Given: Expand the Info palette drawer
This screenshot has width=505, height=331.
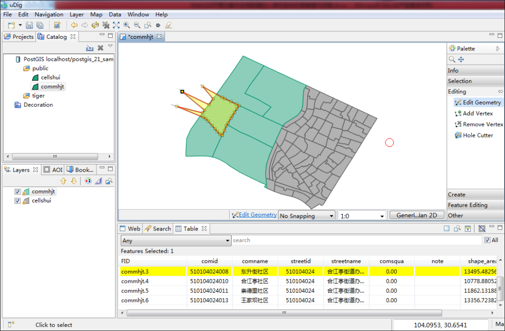Looking at the screenshot, I should click(476, 70).
